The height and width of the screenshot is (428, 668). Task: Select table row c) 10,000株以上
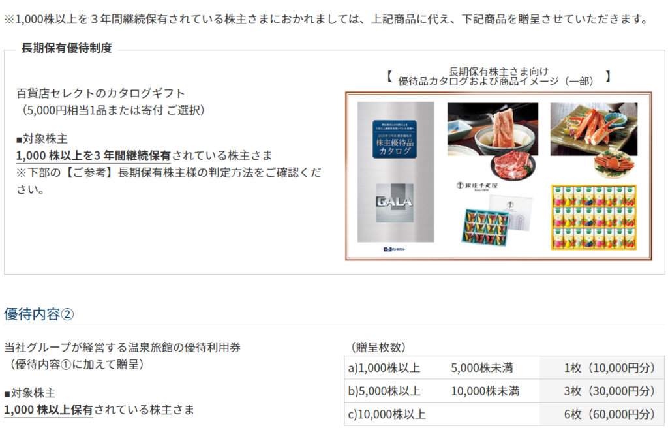(504, 414)
